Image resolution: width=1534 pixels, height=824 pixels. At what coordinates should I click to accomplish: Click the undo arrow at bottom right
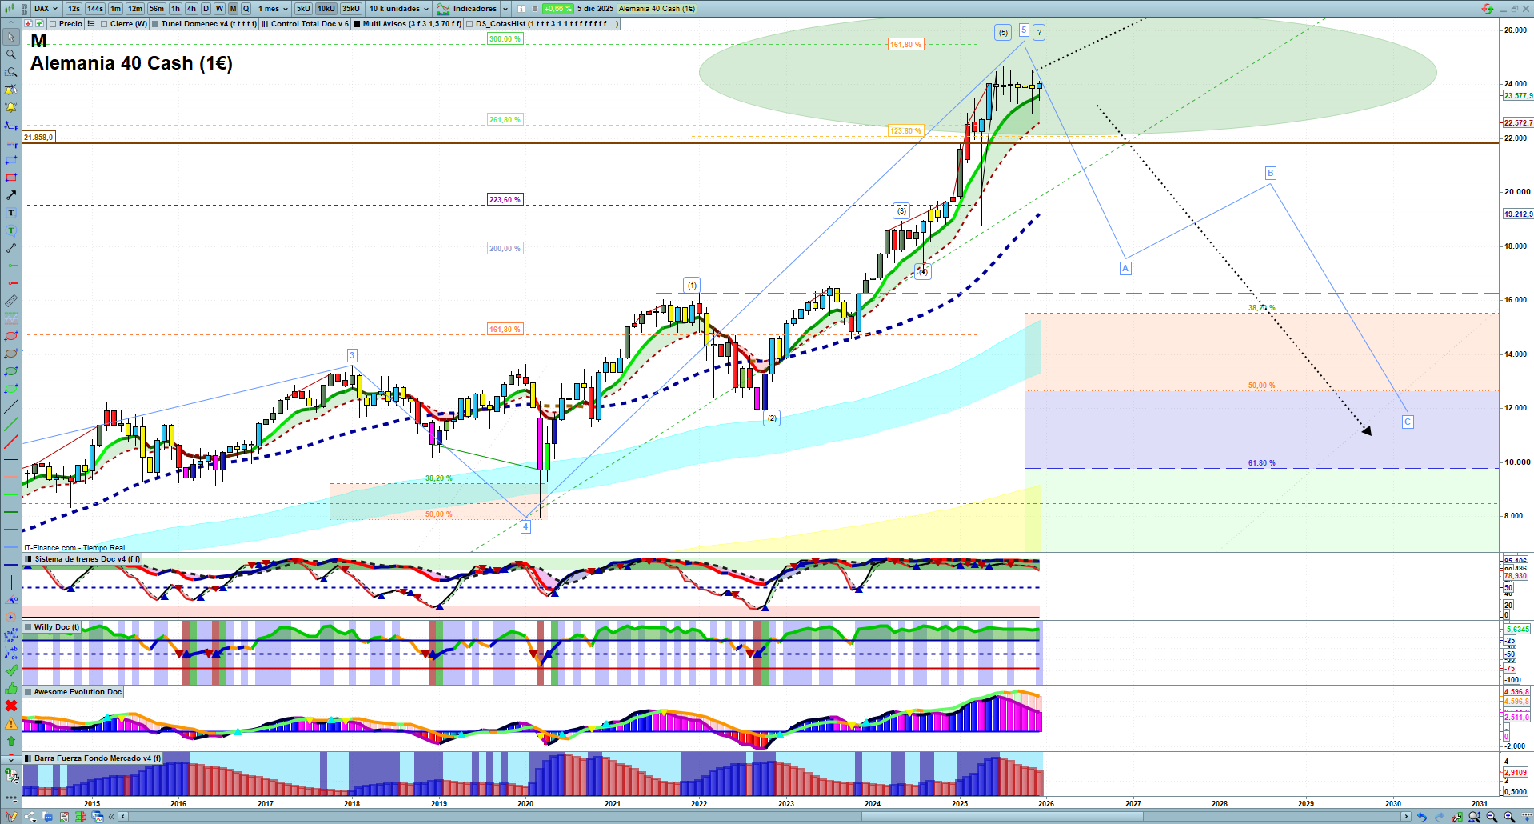pos(1422,817)
